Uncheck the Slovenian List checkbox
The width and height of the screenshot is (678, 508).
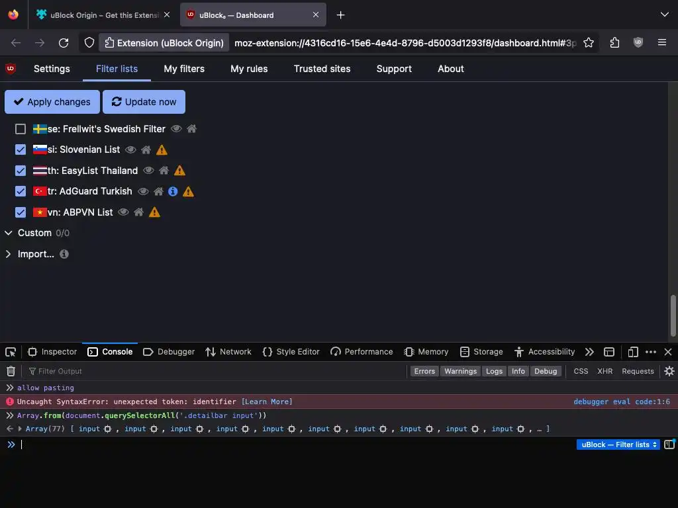tap(21, 150)
